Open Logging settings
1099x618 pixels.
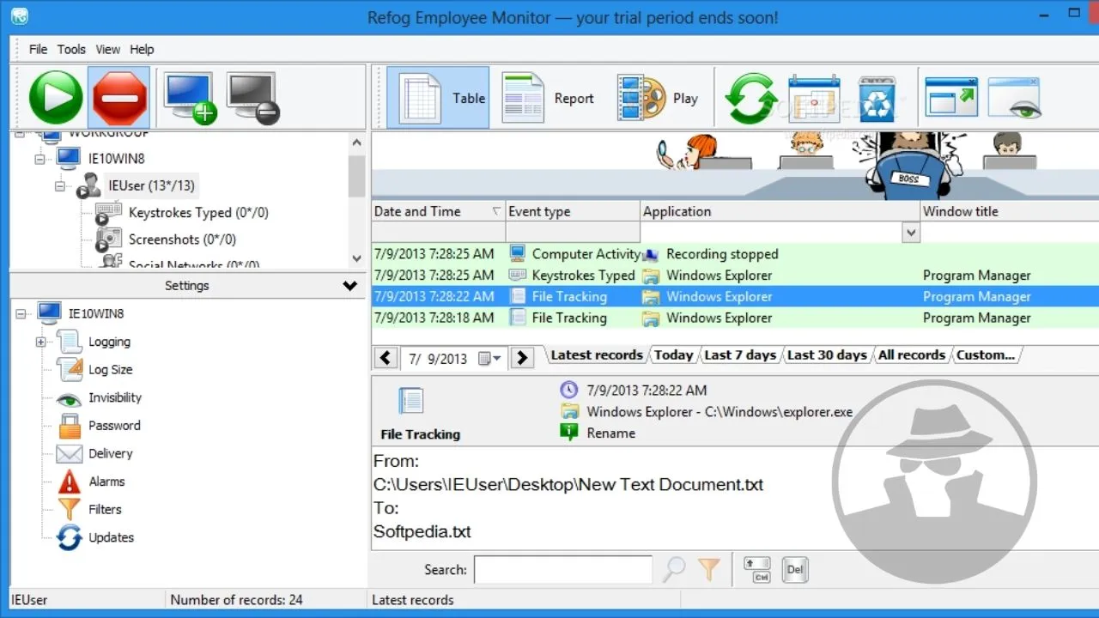pos(109,342)
